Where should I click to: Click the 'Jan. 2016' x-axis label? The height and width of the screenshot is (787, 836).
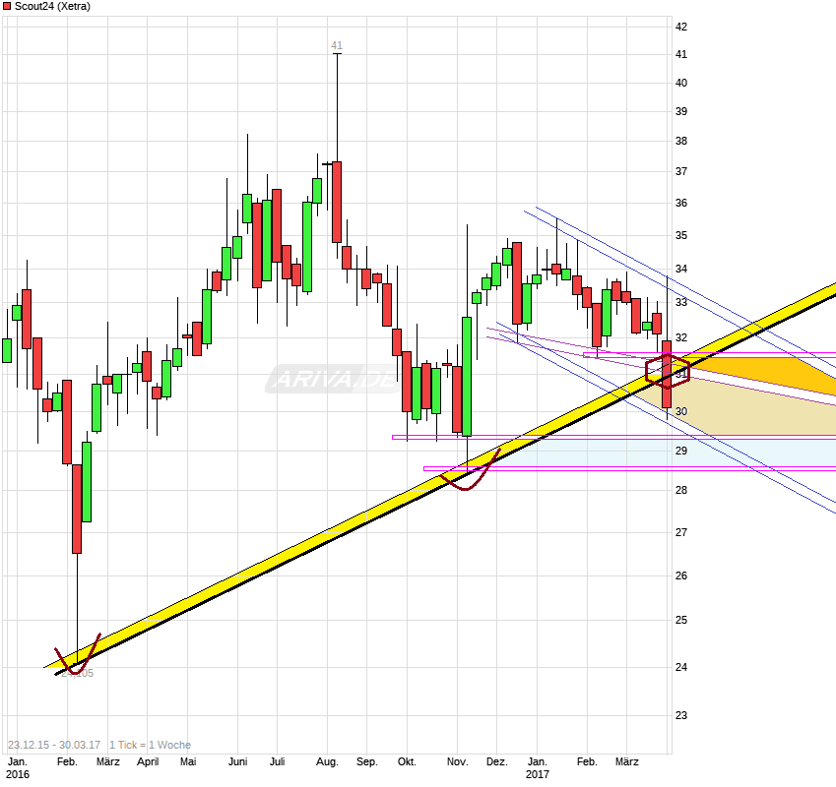[x=18, y=768]
